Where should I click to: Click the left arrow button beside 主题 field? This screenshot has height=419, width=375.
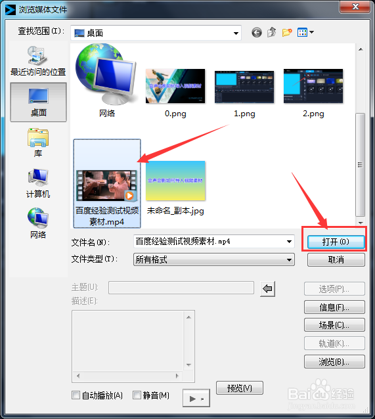pyautogui.click(x=267, y=288)
